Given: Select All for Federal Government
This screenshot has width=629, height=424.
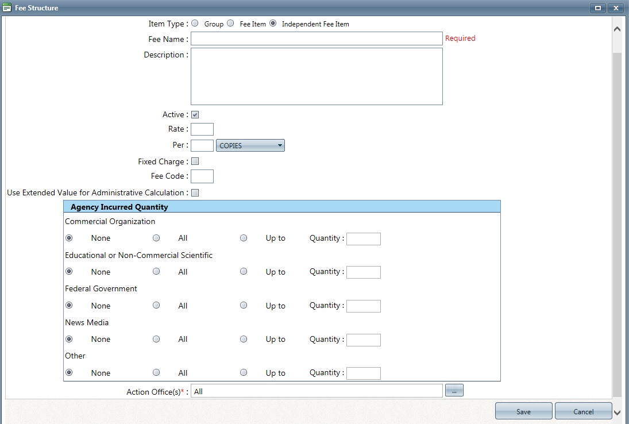Looking at the screenshot, I should (x=156, y=305).
